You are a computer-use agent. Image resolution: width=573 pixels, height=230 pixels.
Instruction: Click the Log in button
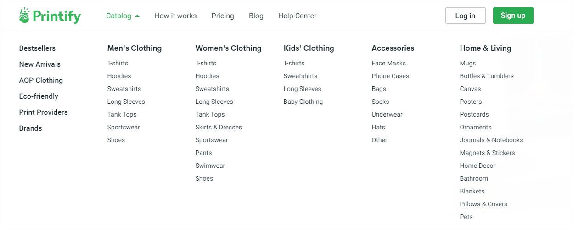(466, 16)
